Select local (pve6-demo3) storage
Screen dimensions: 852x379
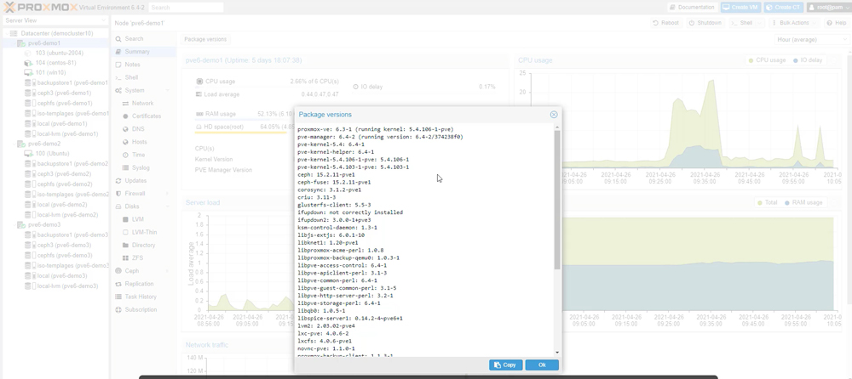pyautogui.click(x=62, y=275)
